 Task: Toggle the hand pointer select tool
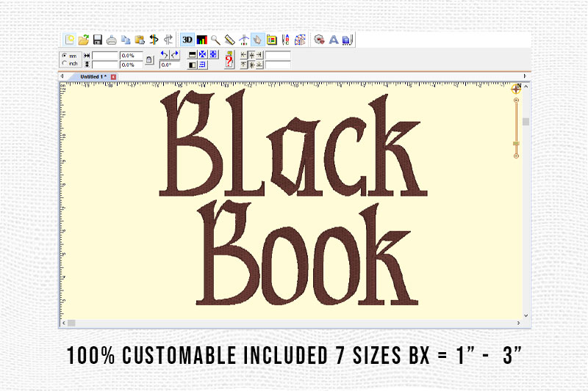coord(258,40)
